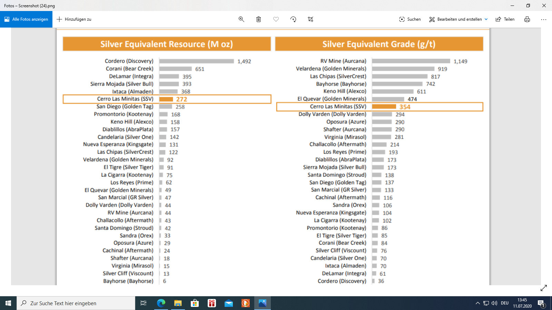The width and height of the screenshot is (552, 310).
Task: Click 'Cerro Las Minitas (SSV)' in Grade chart
Action: click(338, 106)
